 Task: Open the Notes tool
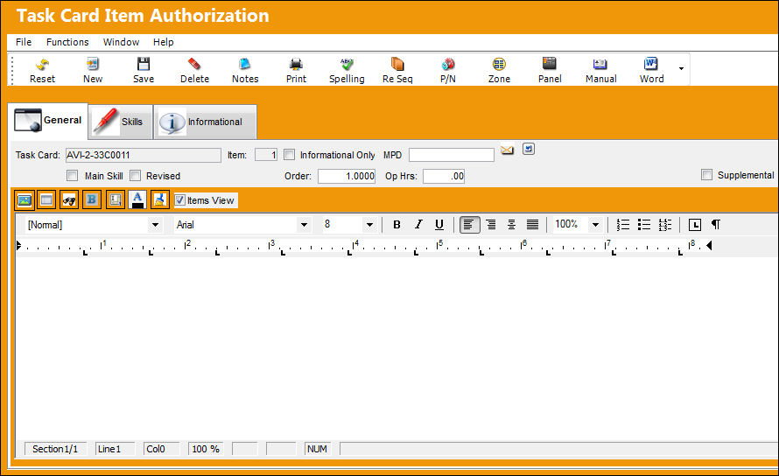click(245, 70)
